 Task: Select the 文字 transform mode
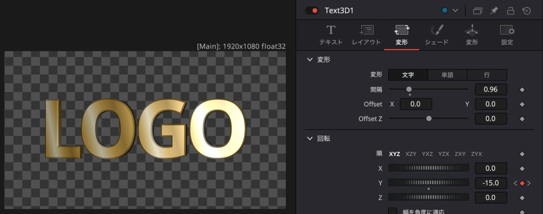pos(408,75)
